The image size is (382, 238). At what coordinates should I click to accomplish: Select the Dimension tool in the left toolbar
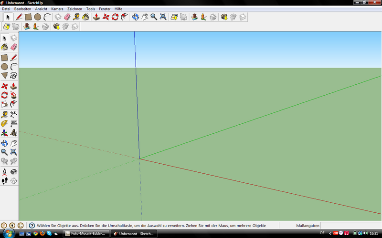click(x=14, y=114)
